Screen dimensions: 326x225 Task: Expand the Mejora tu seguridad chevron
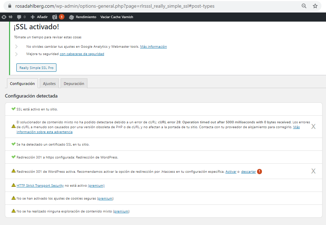pyautogui.click(x=16, y=54)
